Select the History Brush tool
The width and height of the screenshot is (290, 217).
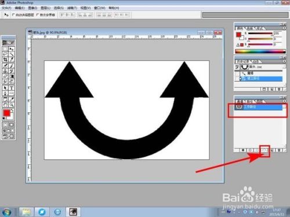pyautogui.click(x=12, y=71)
